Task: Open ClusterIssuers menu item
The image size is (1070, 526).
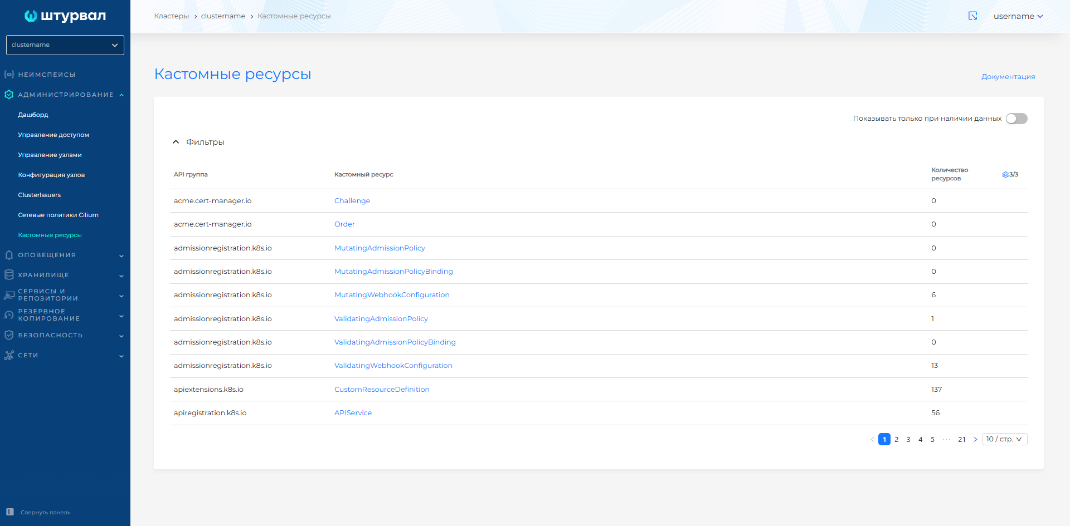Action: (x=39, y=195)
